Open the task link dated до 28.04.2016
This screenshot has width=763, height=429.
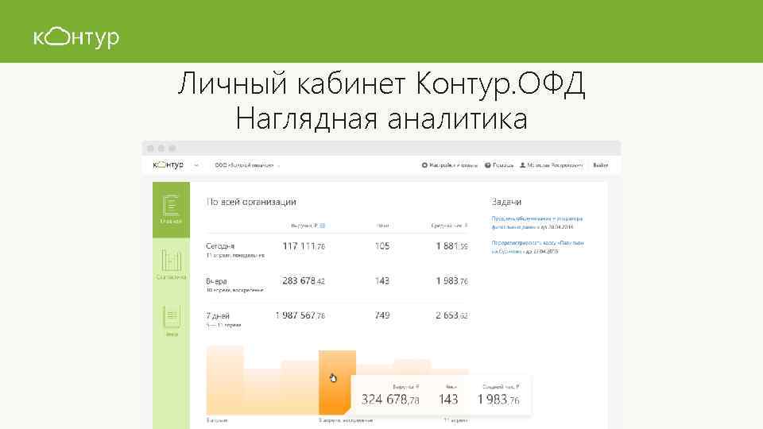coord(537,222)
